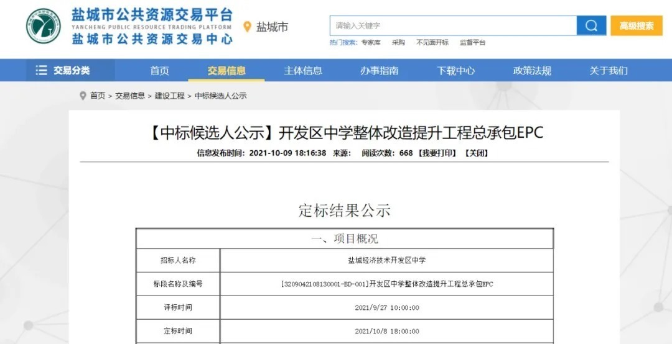This screenshot has width=672, height=344.
Task: Click 交易信息 in the breadcrumb
Action: tap(130, 96)
